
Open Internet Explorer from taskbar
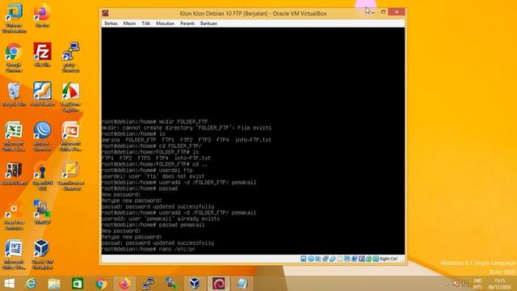[31, 284]
